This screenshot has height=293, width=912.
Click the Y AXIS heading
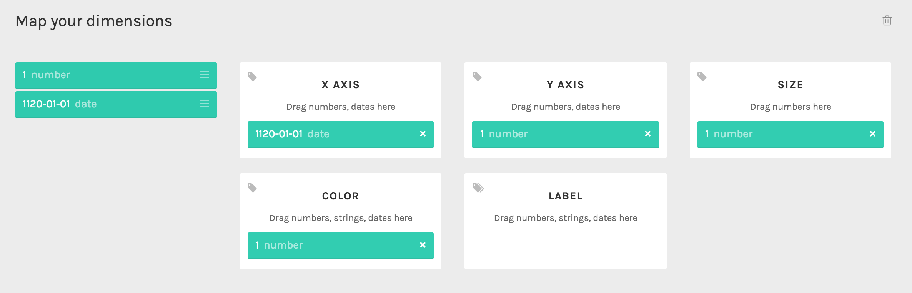pyautogui.click(x=566, y=85)
